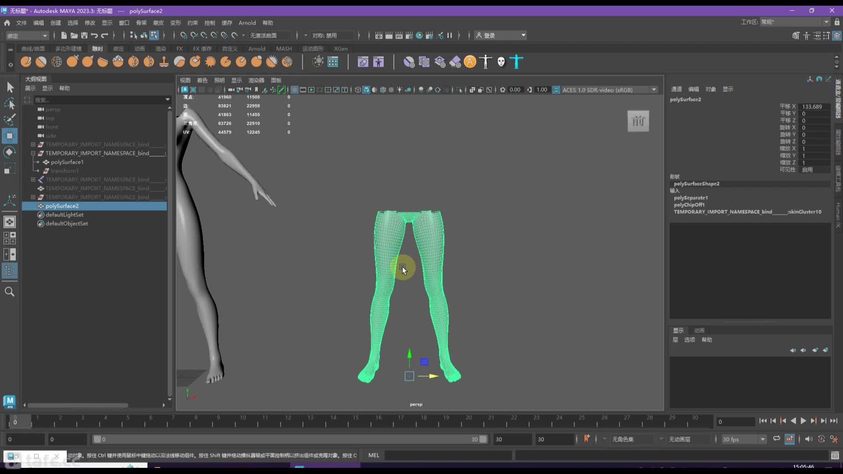The height and width of the screenshot is (474, 843).
Task: Open the Skeleton menu in menu bar
Action: [x=141, y=23]
